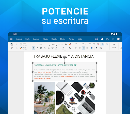Viewport: 130px width, 114px height.
Task: Justify the paragraph text
Action: 87,48
